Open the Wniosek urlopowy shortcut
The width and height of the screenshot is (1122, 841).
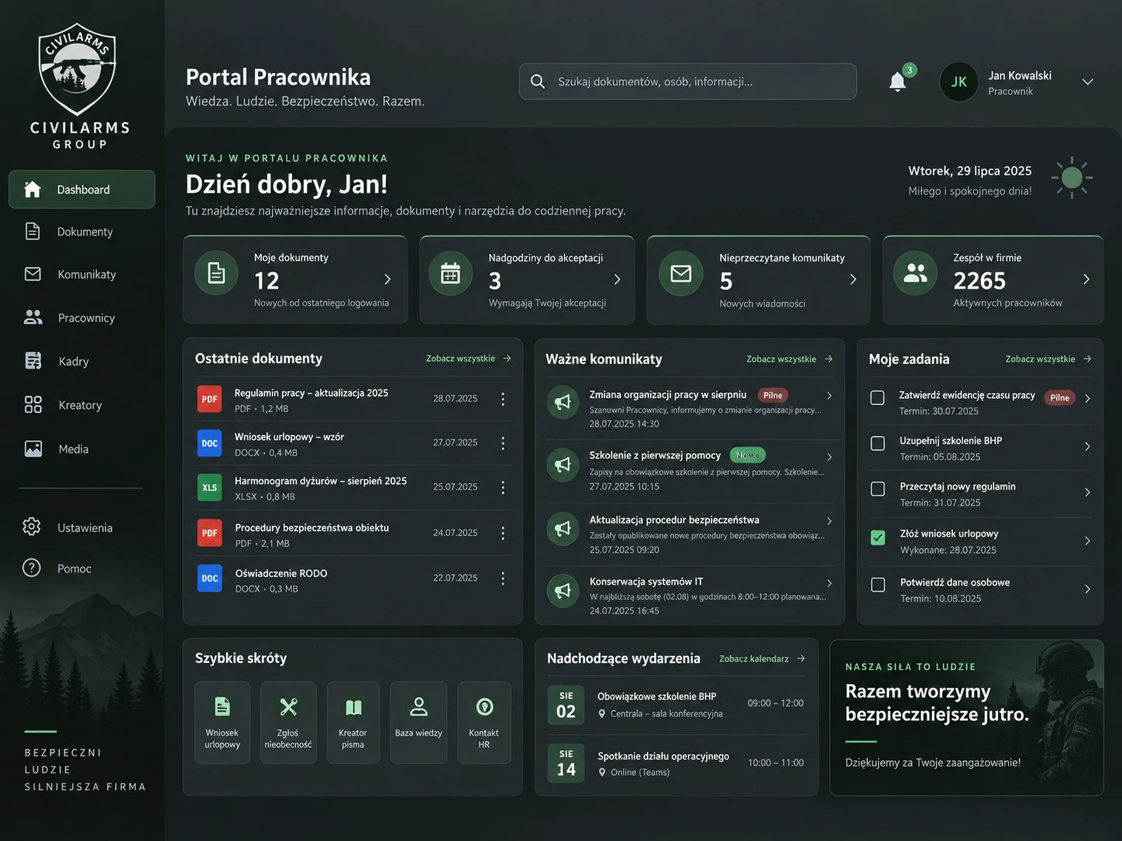click(222, 723)
